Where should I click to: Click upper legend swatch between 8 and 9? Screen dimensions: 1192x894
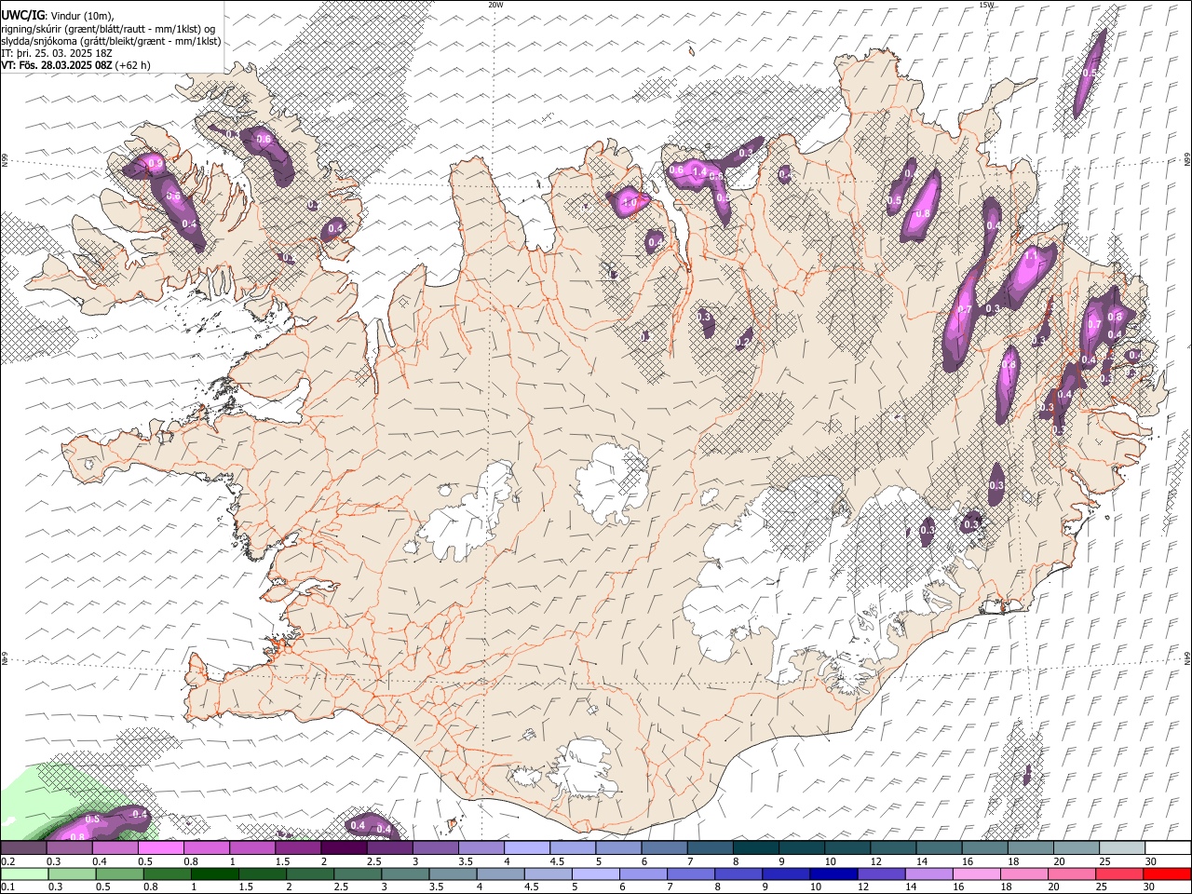(x=755, y=848)
